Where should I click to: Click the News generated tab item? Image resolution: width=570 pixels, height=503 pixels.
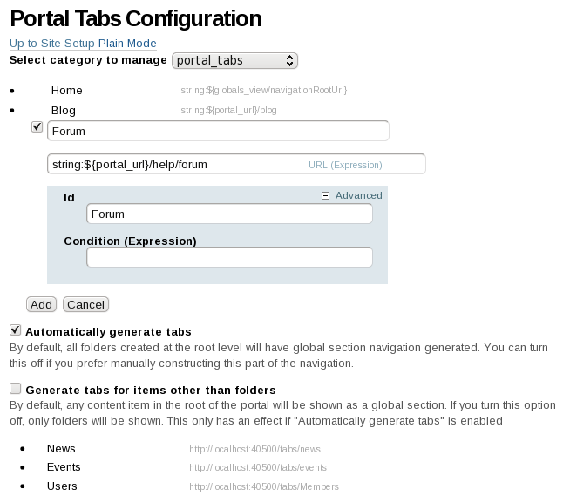61,448
